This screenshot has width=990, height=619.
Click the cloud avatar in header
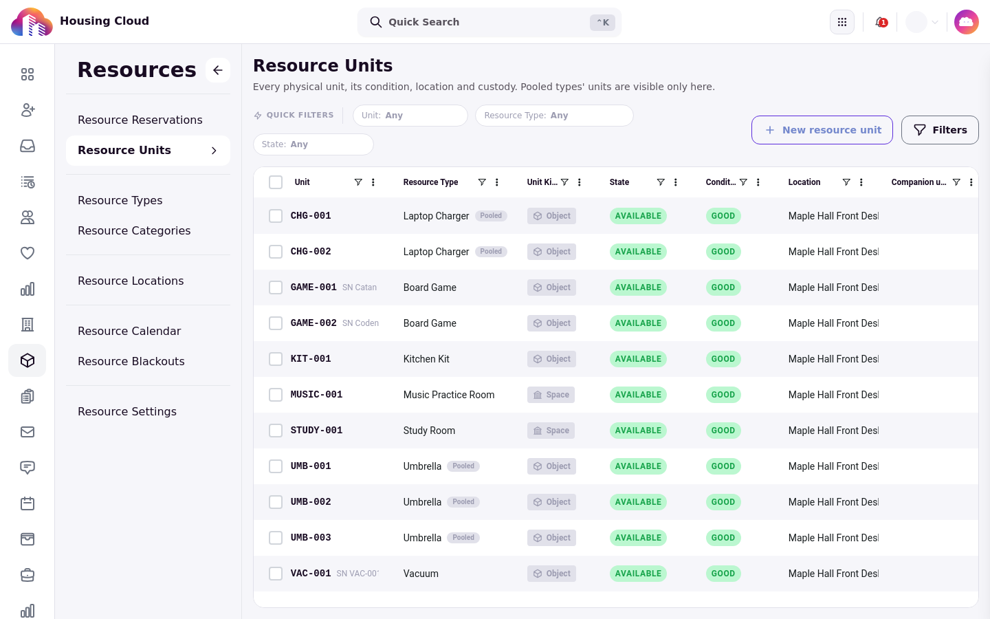point(967,22)
